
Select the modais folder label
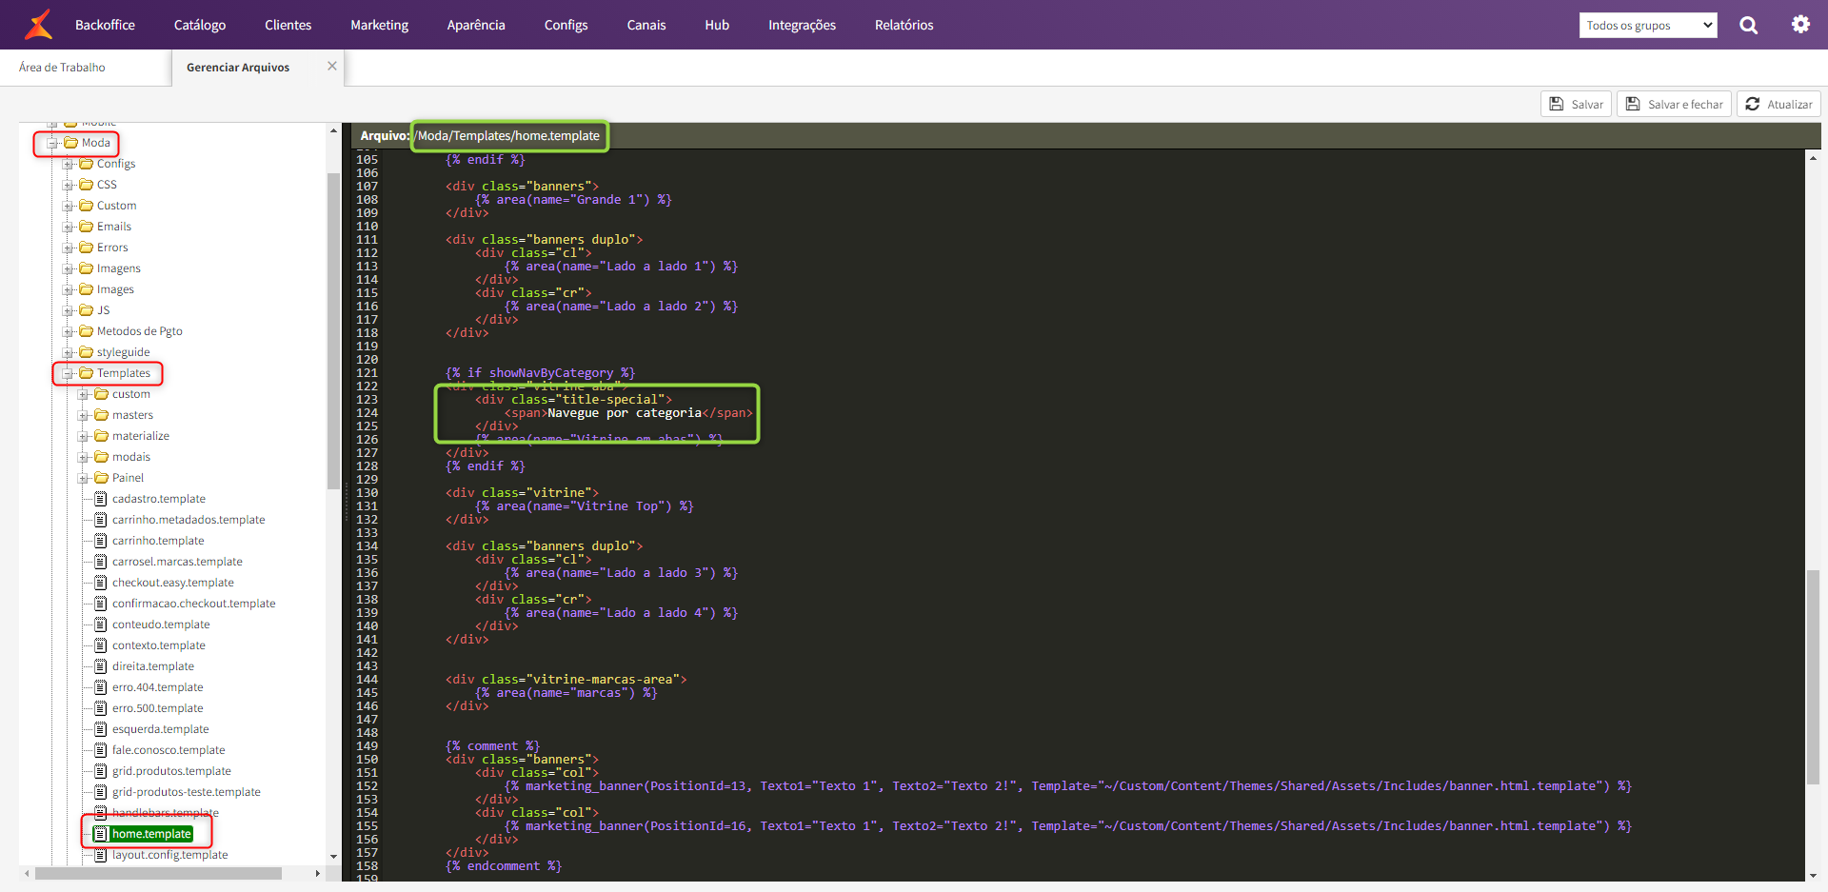[130, 457]
